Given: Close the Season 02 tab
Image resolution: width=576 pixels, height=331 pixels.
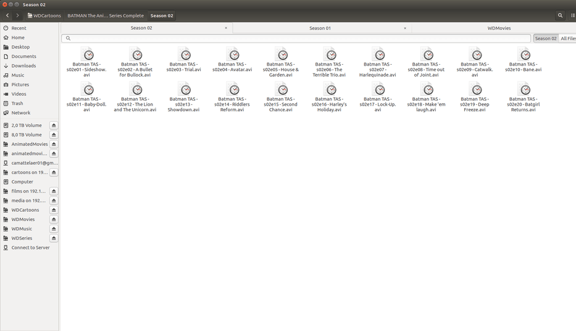Looking at the screenshot, I should click(226, 28).
